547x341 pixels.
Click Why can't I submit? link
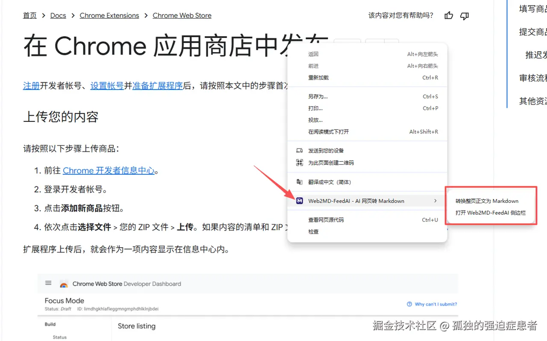click(436, 304)
